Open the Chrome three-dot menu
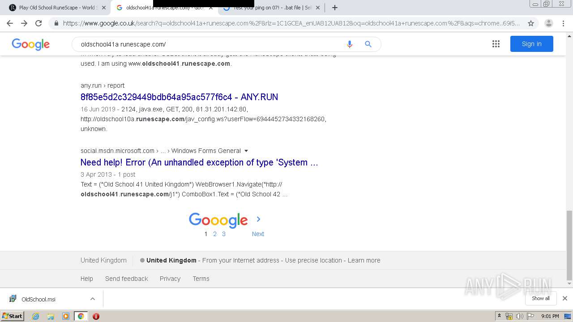 tap(563, 23)
